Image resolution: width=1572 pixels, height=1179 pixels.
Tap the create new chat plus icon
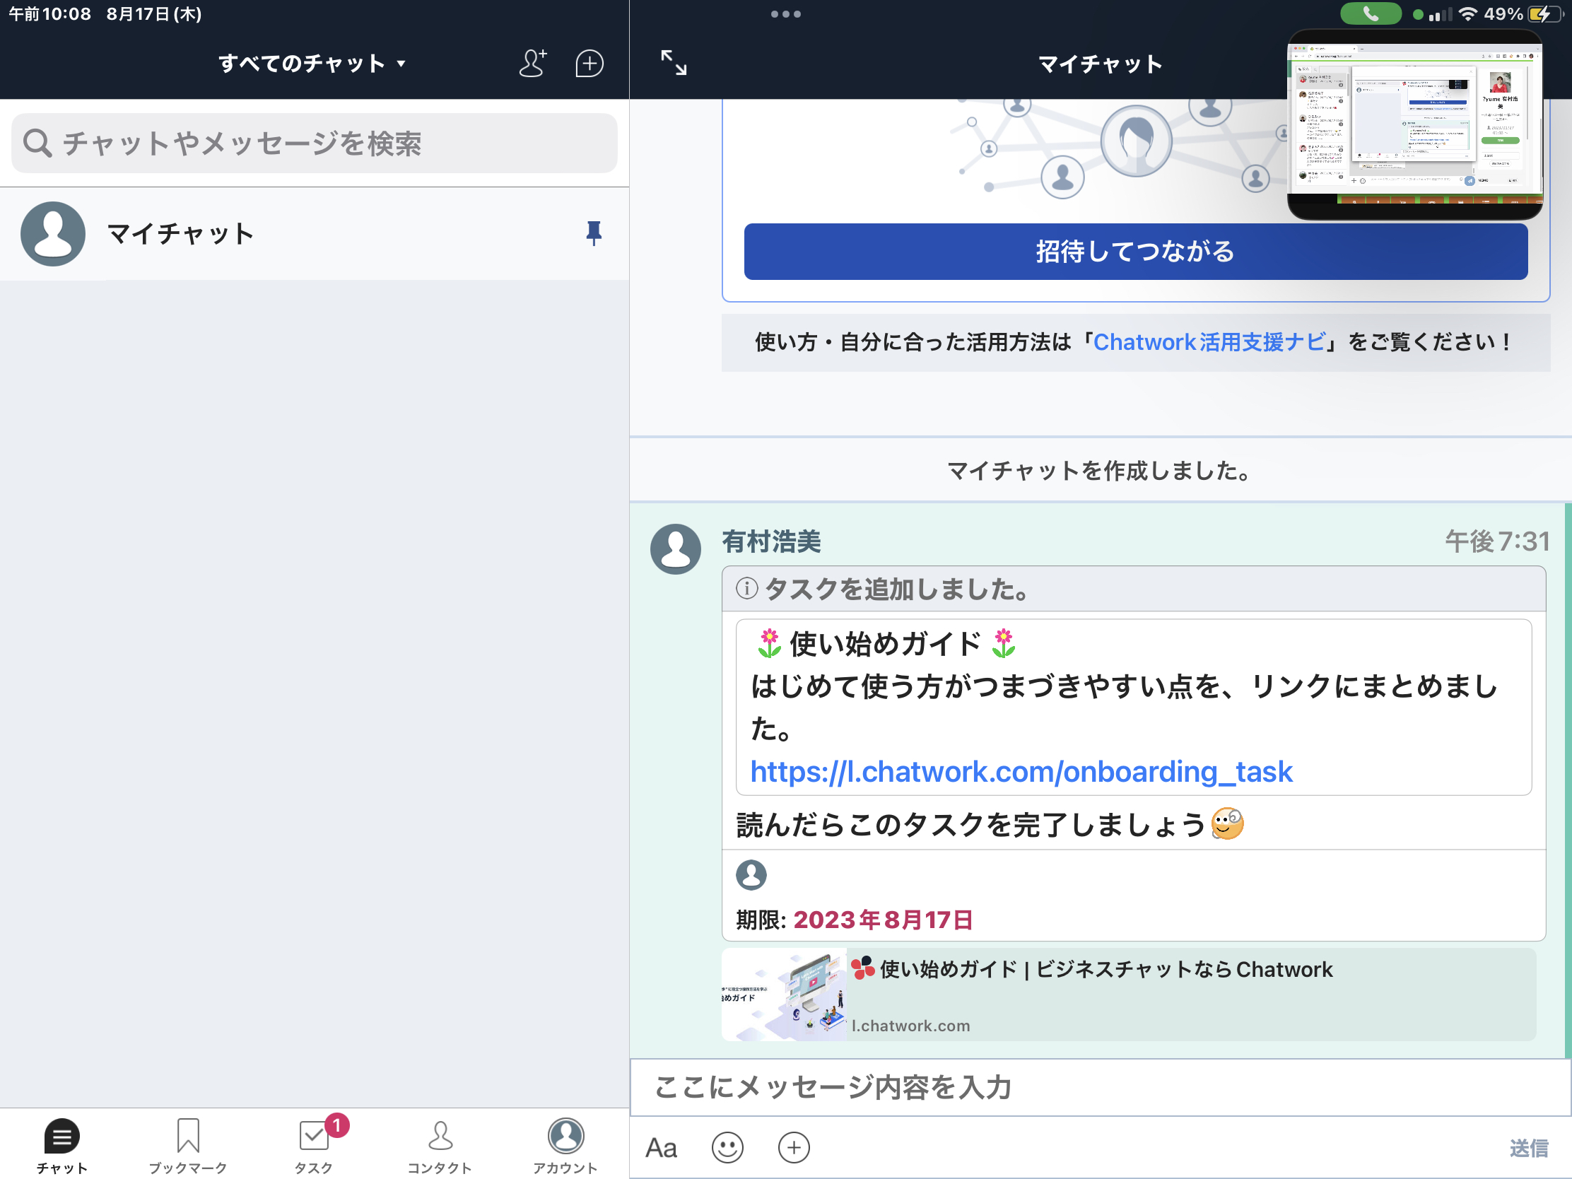[x=589, y=63]
